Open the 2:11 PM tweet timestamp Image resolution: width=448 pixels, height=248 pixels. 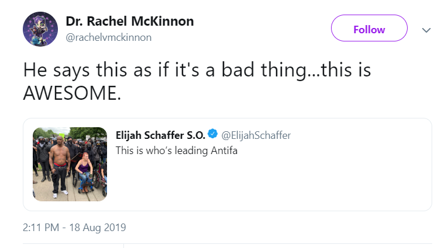click(41, 228)
